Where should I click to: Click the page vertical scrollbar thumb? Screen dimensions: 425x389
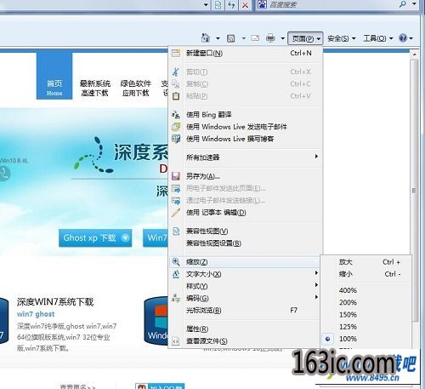414,190
